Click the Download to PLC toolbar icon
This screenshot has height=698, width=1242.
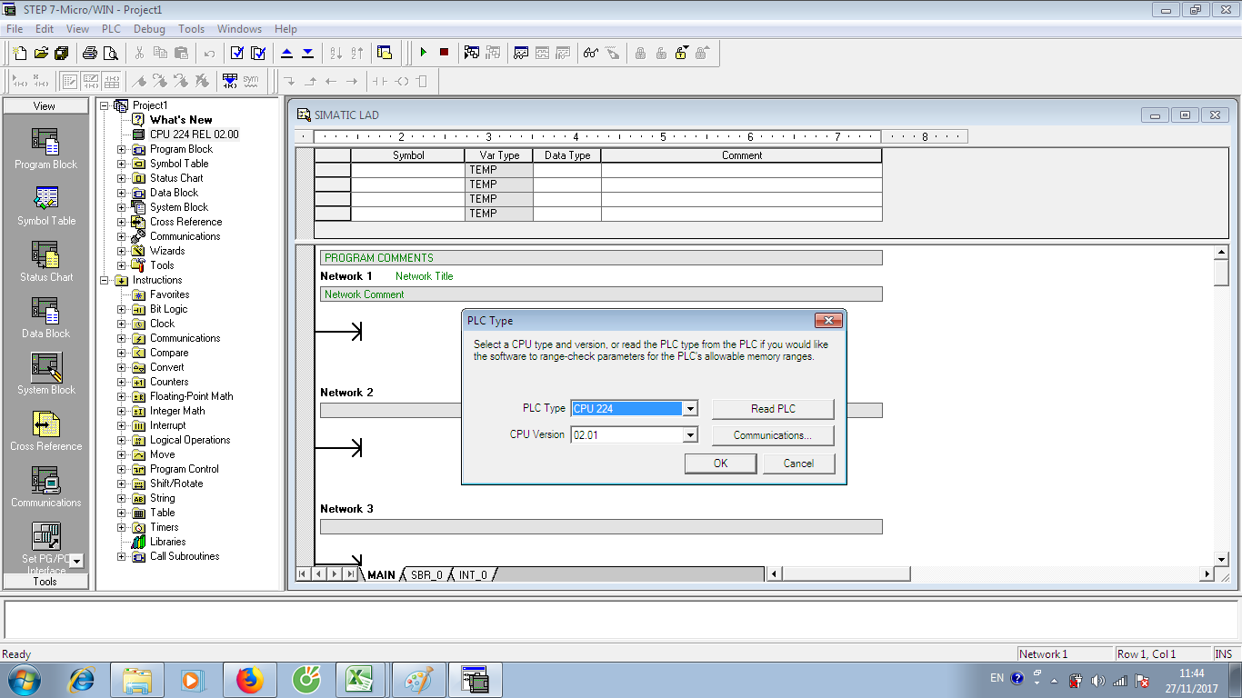(306, 53)
